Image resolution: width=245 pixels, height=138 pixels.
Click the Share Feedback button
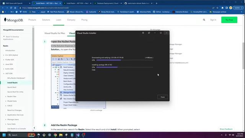coord(226,129)
